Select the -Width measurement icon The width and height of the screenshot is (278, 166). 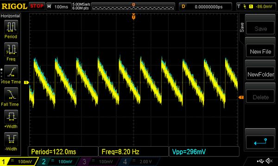(11, 139)
